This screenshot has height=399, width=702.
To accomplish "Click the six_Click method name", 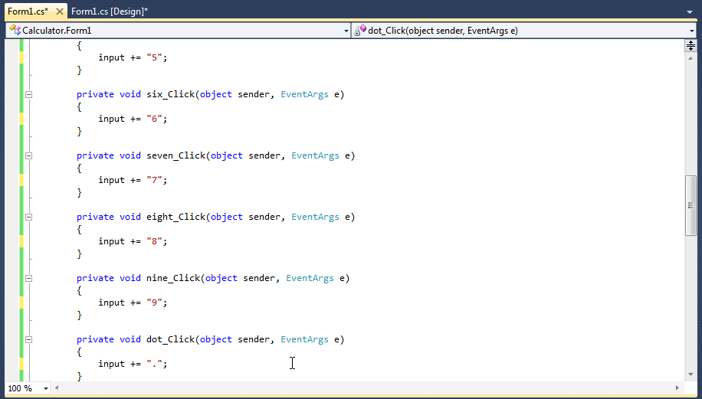I will 171,94.
